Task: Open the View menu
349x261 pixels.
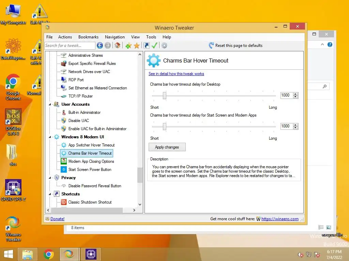Action: 135,37
